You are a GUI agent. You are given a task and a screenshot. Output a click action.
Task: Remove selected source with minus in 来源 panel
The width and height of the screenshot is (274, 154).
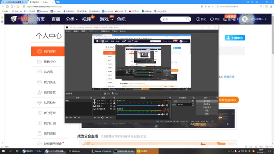click(99, 117)
